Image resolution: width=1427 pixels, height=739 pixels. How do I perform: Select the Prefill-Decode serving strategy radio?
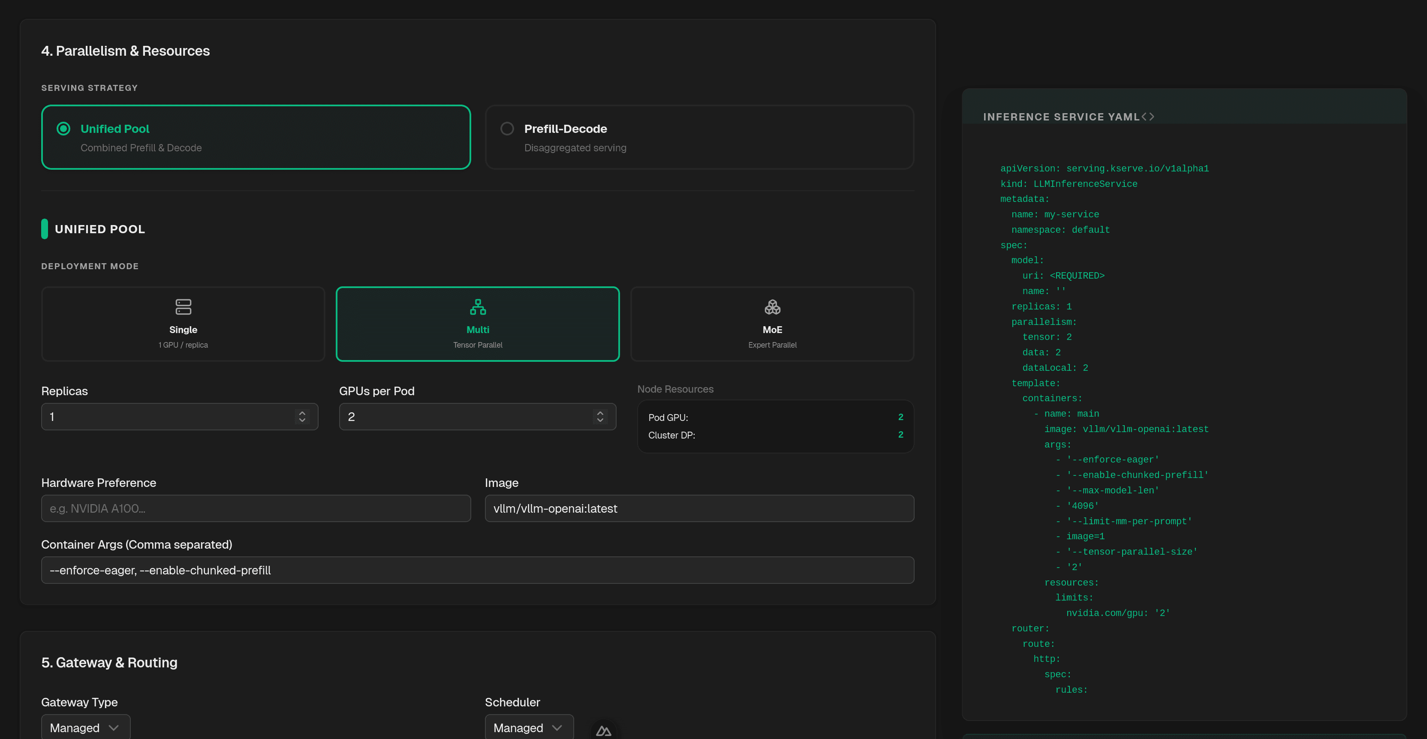point(507,129)
